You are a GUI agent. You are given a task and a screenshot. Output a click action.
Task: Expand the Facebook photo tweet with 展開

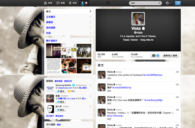click(109, 78)
